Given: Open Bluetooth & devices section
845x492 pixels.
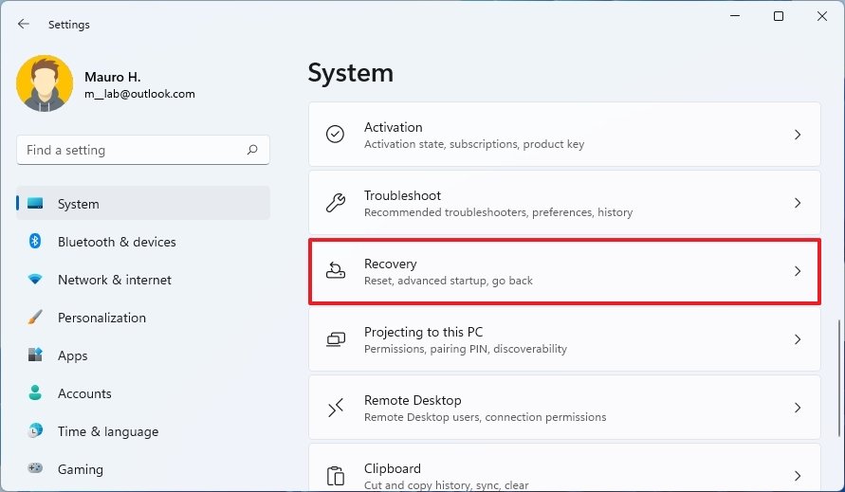Looking at the screenshot, I should click(x=143, y=242).
